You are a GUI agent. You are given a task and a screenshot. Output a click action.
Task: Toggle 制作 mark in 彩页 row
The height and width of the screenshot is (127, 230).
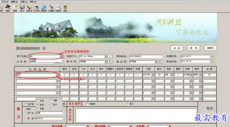[x=65, y=75]
